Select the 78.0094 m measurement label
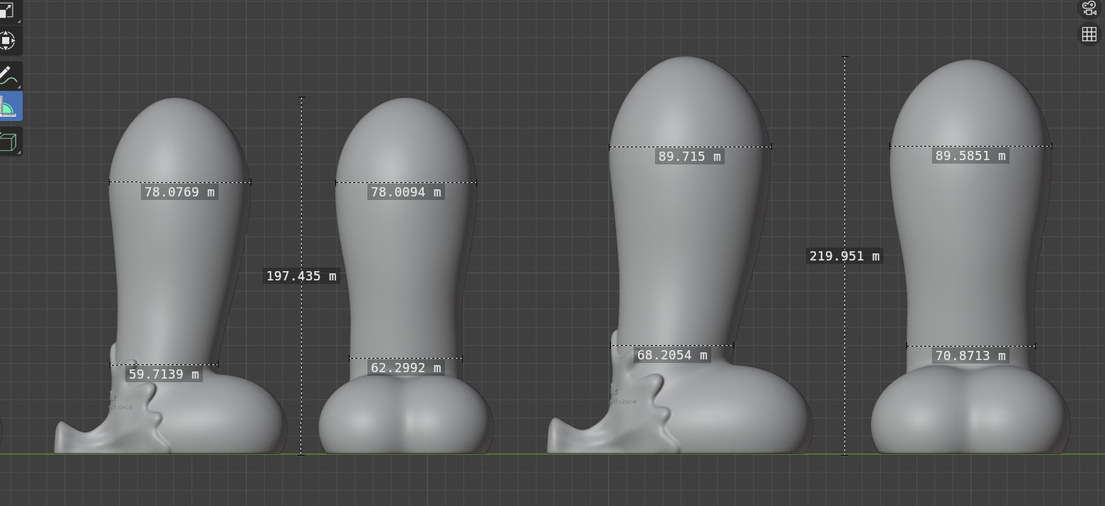 [406, 192]
